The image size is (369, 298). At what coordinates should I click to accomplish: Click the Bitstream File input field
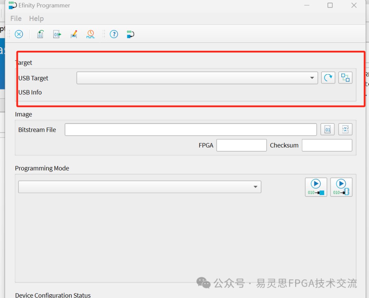tap(191, 130)
